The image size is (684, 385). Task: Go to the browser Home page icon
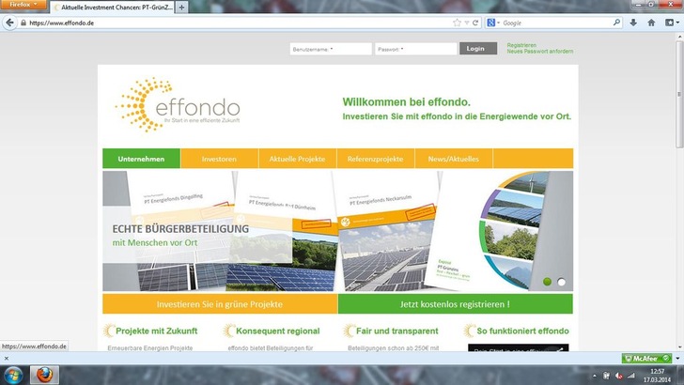[651, 23]
